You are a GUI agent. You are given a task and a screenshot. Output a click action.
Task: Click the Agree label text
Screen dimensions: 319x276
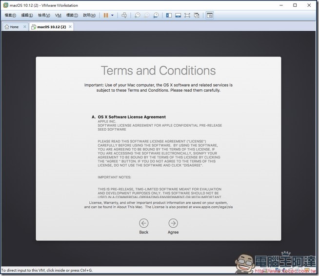point(173,232)
